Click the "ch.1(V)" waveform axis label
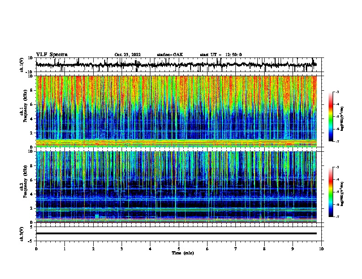This screenshot has height=279, width=362. (x=22, y=65)
